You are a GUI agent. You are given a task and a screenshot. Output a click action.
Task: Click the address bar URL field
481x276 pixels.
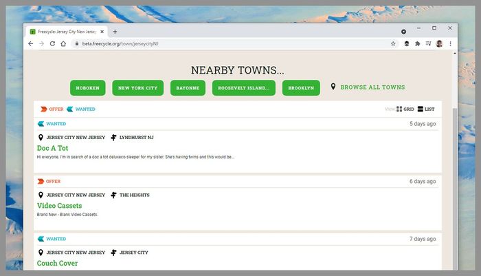click(x=227, y=43)
